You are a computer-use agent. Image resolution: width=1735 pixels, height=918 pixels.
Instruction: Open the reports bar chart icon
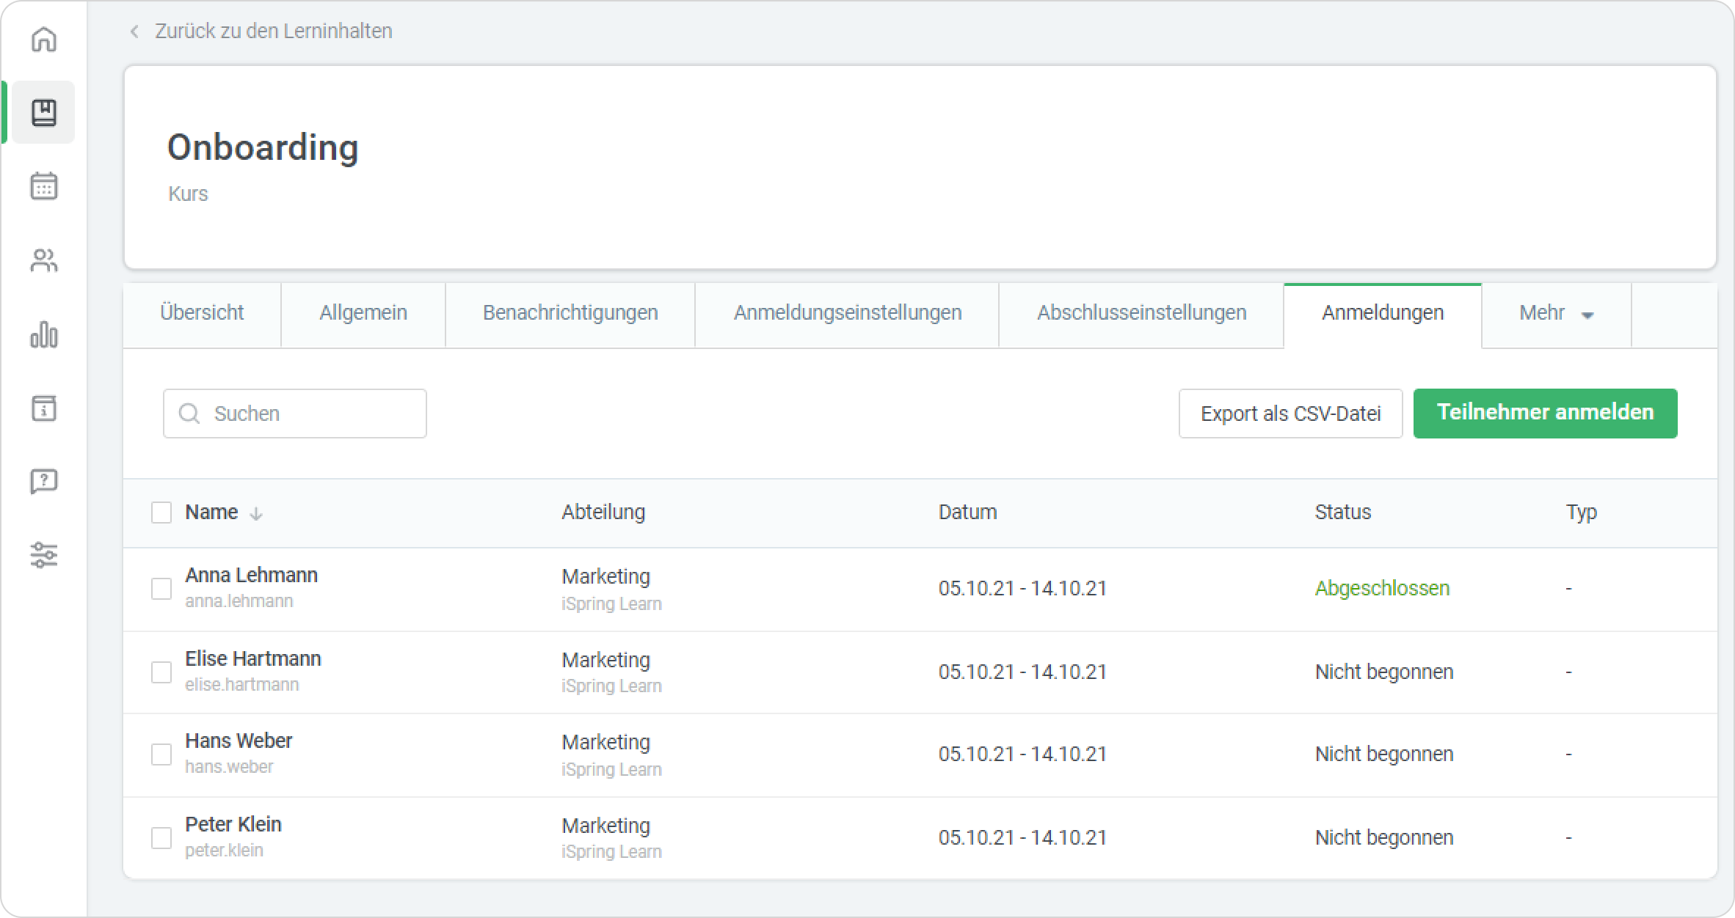point(44,334)
